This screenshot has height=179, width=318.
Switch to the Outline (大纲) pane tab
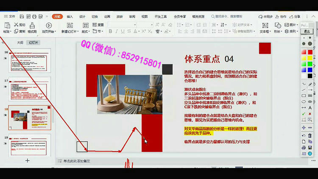click(20, 42)
